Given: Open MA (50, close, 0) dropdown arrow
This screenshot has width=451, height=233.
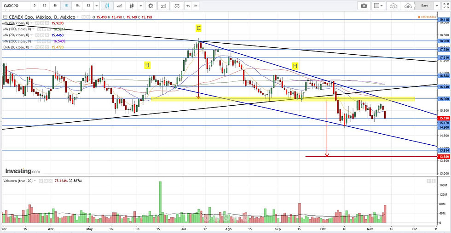Looking at the screenshot, I should (31, 23).
